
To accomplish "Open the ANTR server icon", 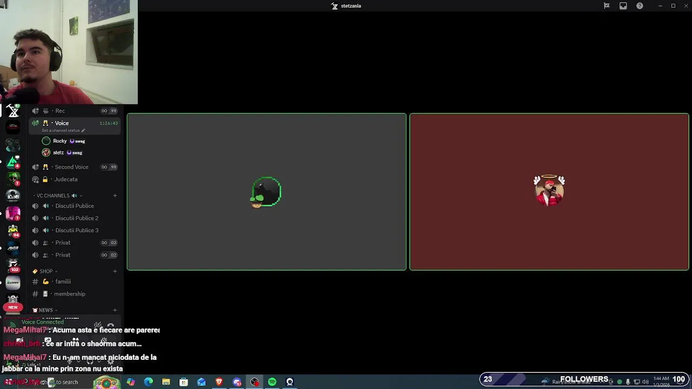I will click(x=13, y=248).
